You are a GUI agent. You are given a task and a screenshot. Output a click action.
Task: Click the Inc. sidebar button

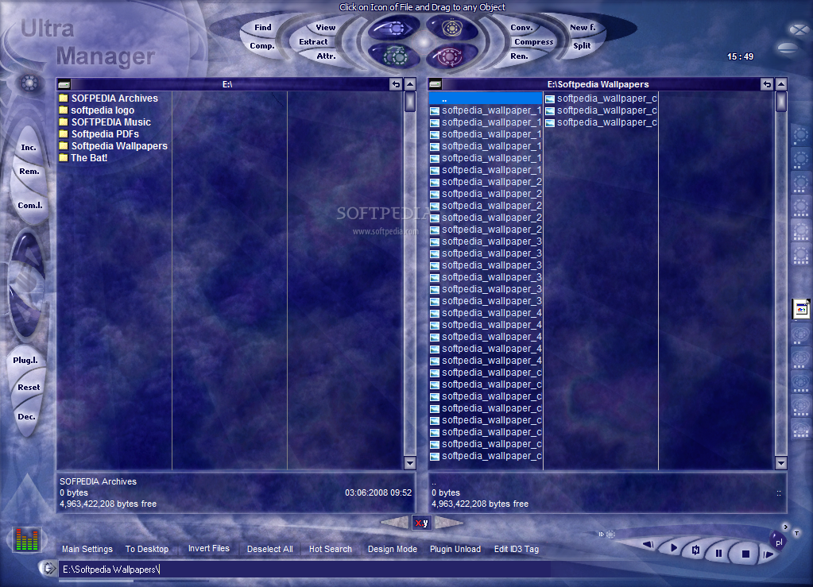[x=29, y=148]
